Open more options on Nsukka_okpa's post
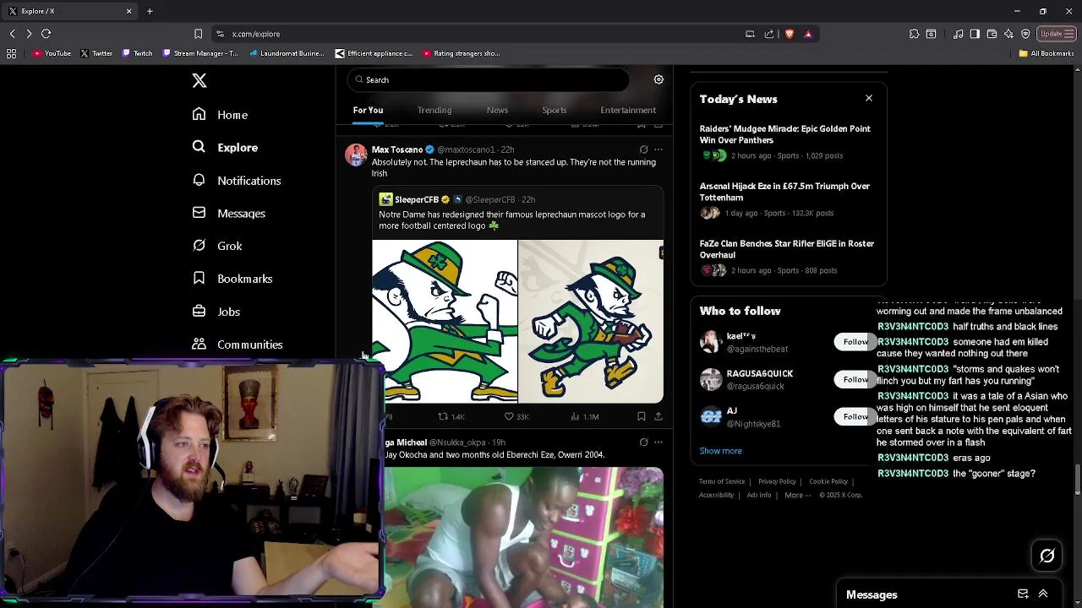The width and height of the screenshot is (1082, 608). pos(658,442)
